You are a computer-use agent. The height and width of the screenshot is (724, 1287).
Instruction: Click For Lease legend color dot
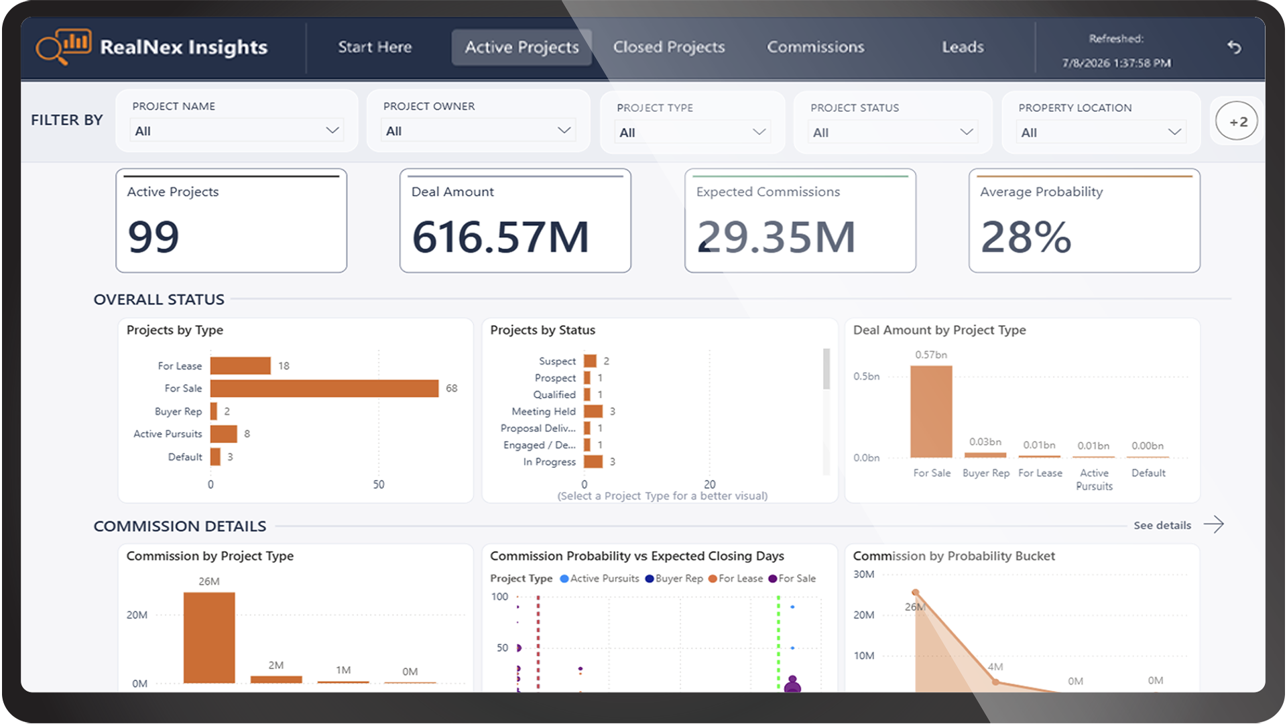coord(713,579)
